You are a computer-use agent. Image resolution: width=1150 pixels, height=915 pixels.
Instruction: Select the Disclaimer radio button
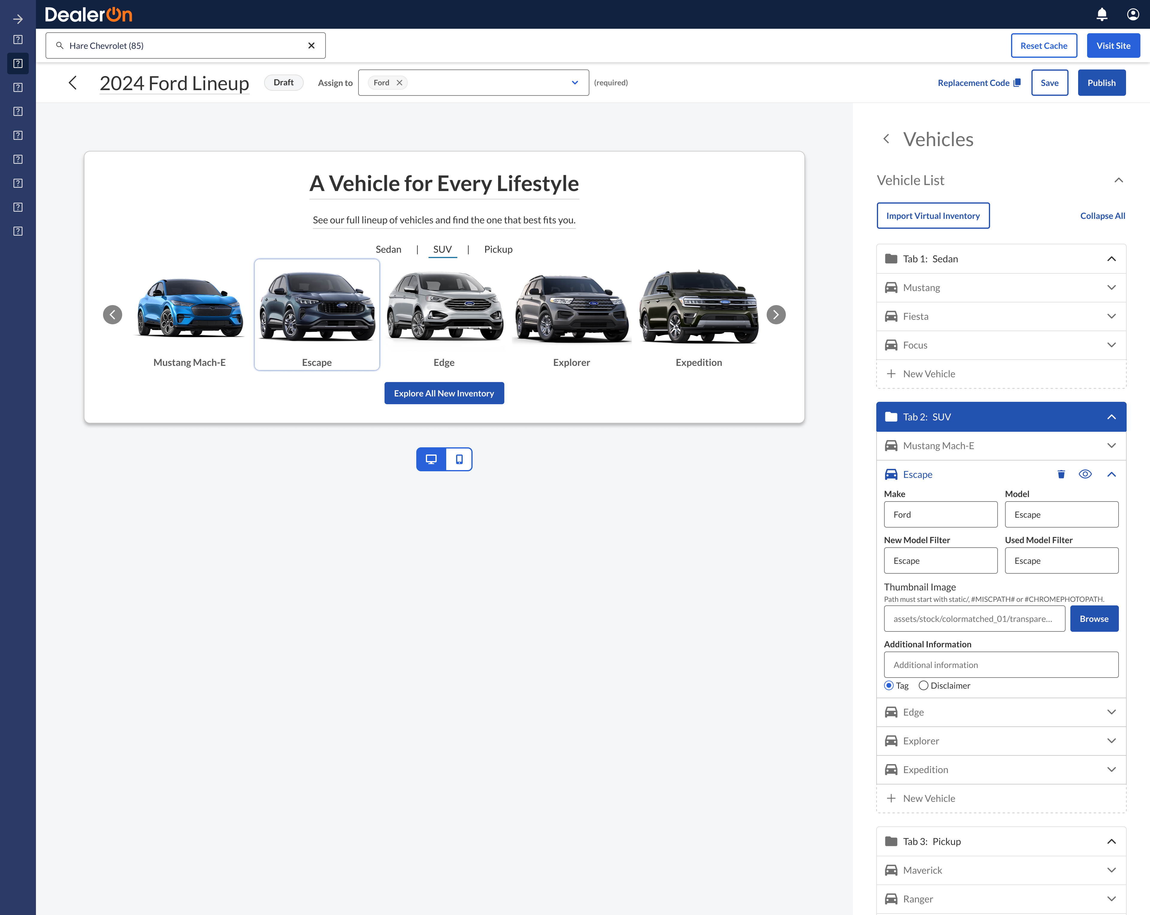coord(923,686)
